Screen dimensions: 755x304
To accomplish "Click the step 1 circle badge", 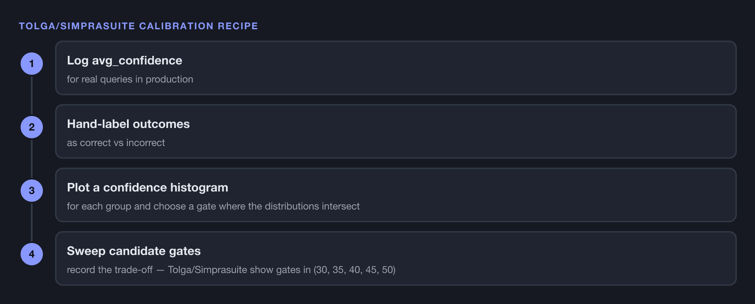I will [x=32, y=64].
